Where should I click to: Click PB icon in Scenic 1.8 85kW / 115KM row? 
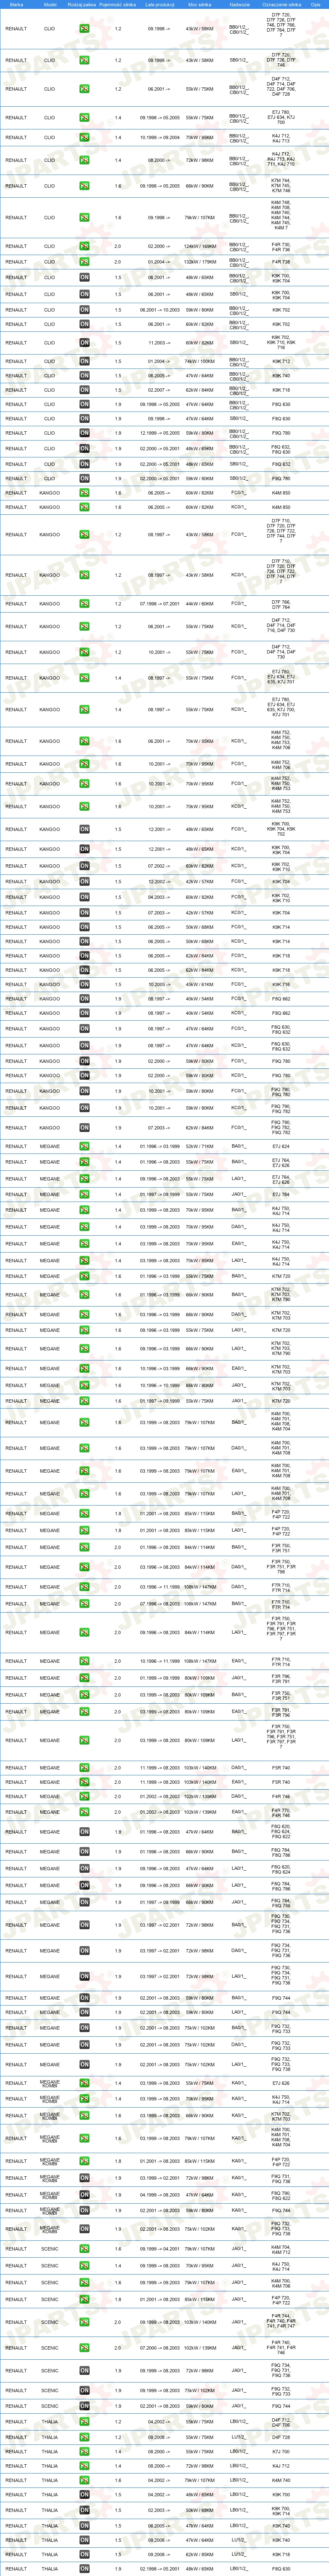pos(84,2299)
